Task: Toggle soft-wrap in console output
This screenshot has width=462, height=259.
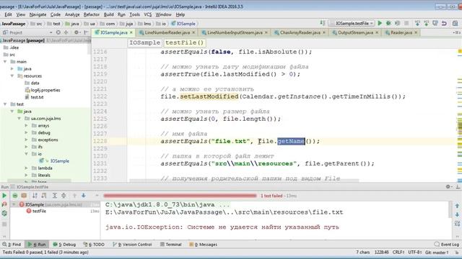Action: (457, 224)
